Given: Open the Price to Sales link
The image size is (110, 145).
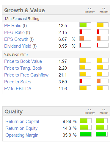Looking at the screenshot, I should coord(18,82).
